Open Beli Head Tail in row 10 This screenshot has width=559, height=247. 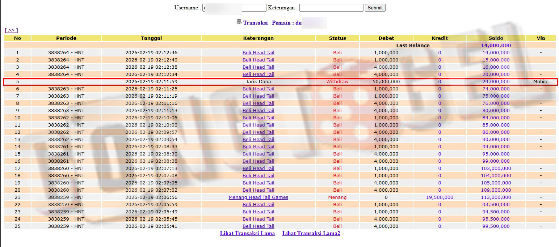pyautogui.click(x=259, y=118)
